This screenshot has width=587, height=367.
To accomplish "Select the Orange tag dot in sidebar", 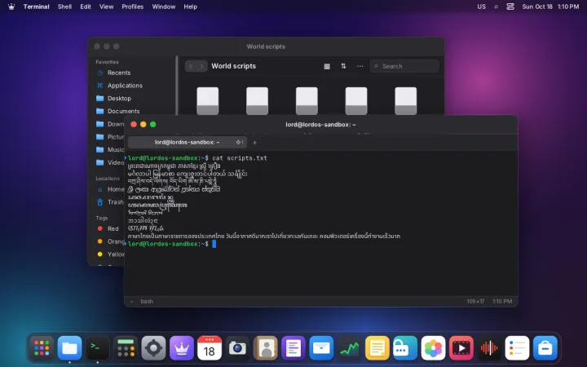I will [99, 241].
